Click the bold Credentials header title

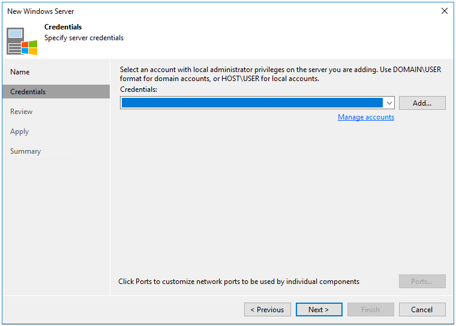click(x=63, y=27)
